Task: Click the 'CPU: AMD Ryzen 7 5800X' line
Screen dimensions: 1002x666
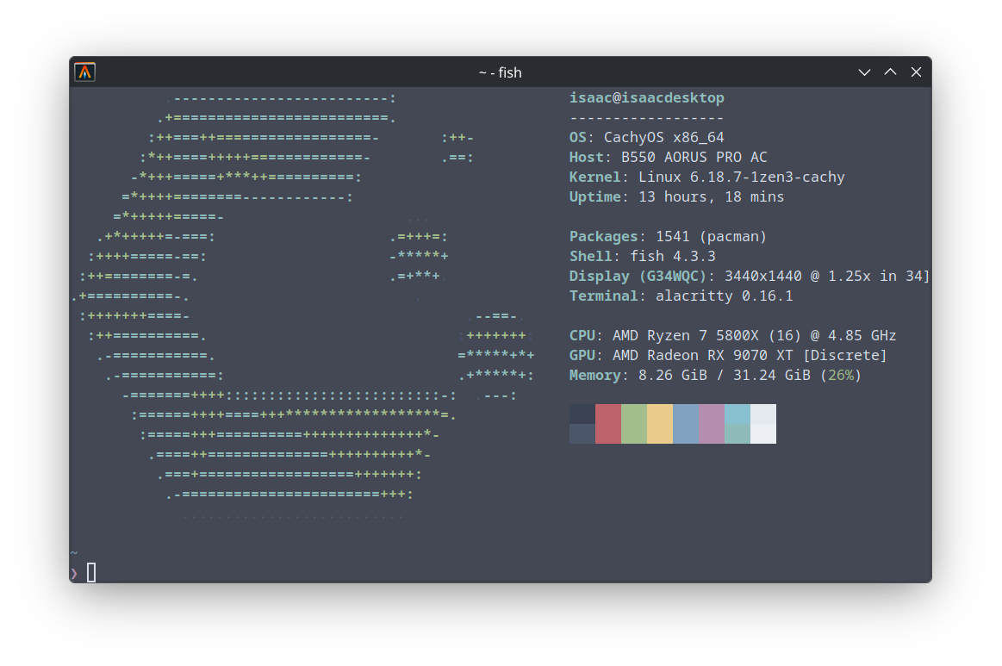Action: 733,335
